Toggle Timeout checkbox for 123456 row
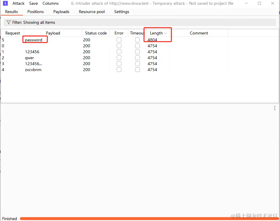 (137, 52)
